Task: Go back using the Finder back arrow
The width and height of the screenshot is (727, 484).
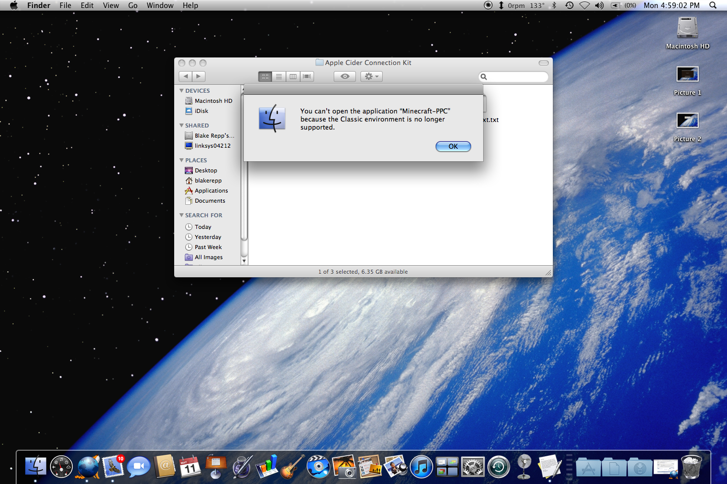Action: (185, 76)
